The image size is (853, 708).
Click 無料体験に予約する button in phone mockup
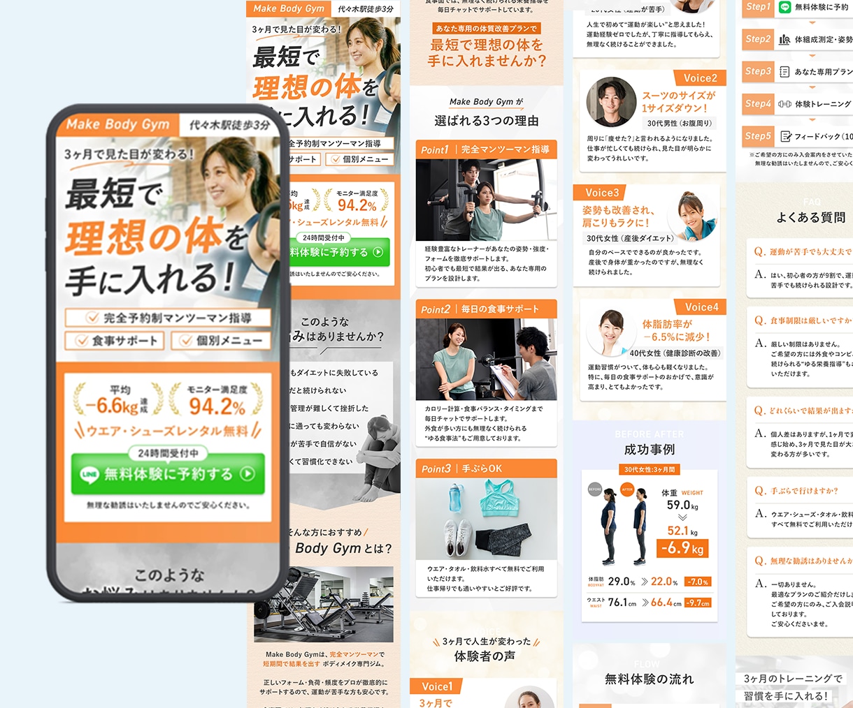tap(168, 474)
